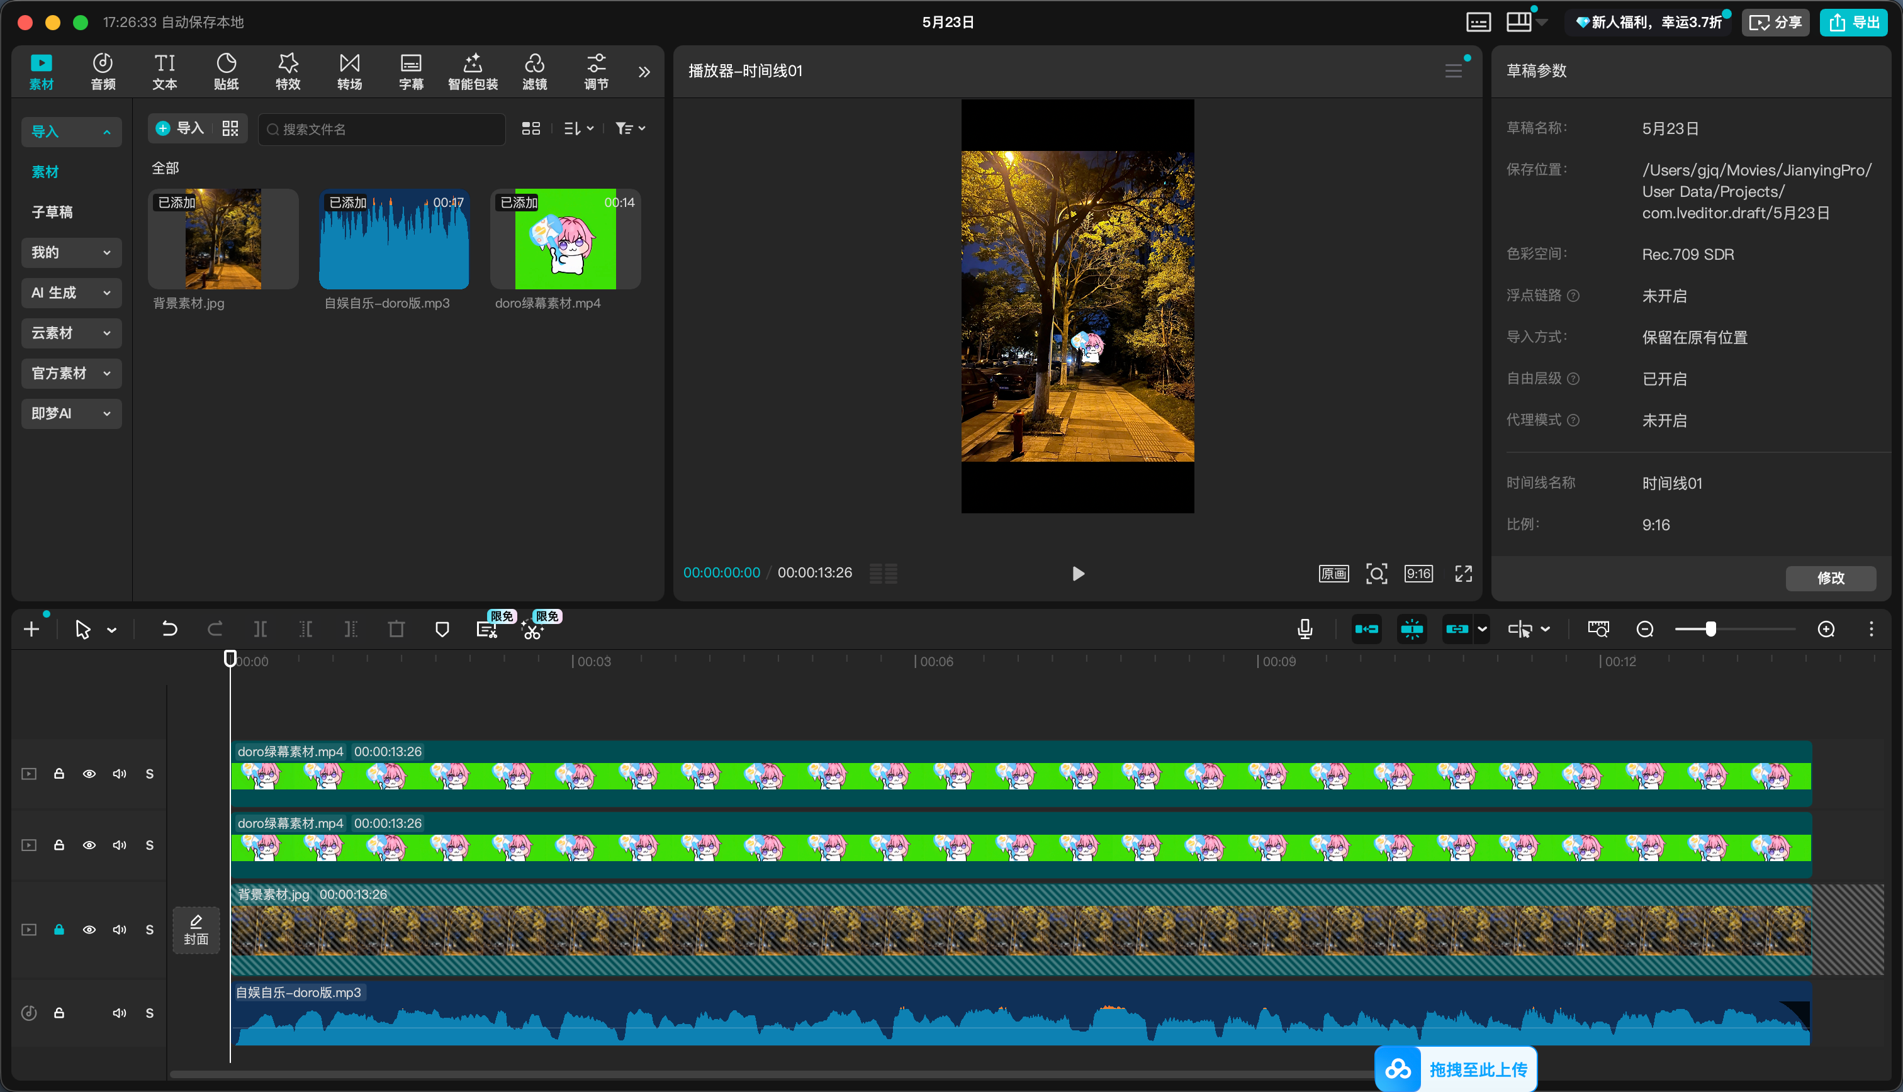
Task: Delete the selected clip with trash icon
Action: pos(396,629)
